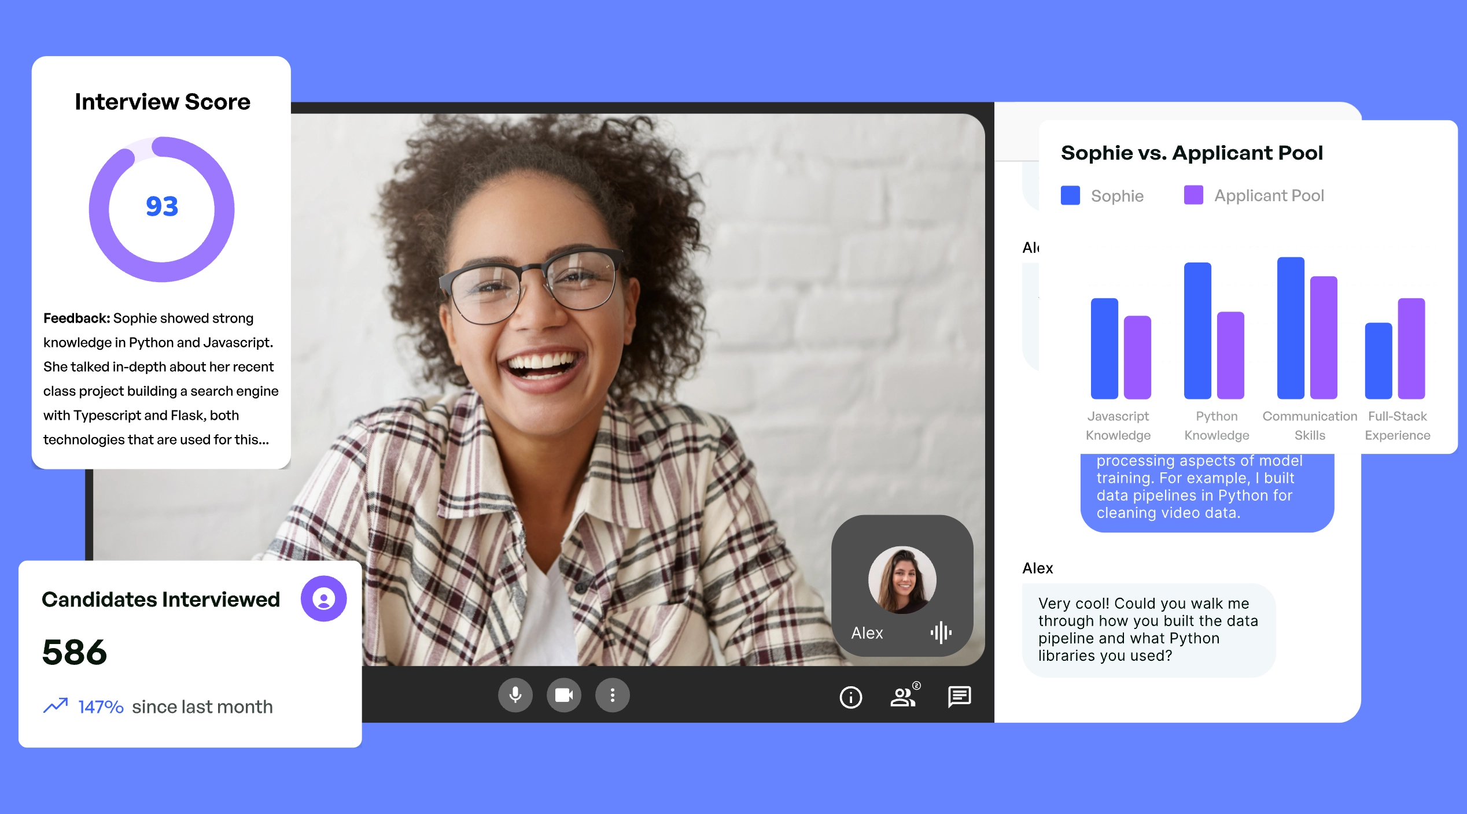
Task: Click the chat panel icon
Action: tap(960, 695)
